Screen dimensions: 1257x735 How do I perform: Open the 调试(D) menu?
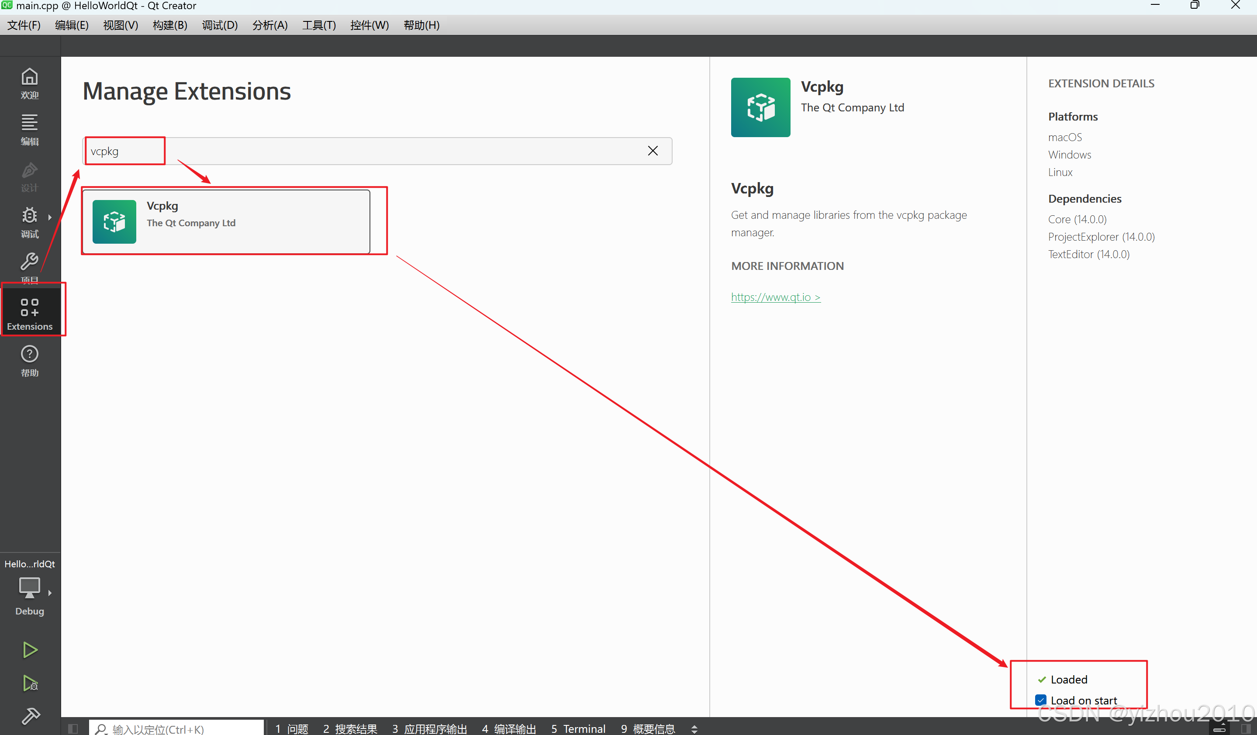[220, 25]
